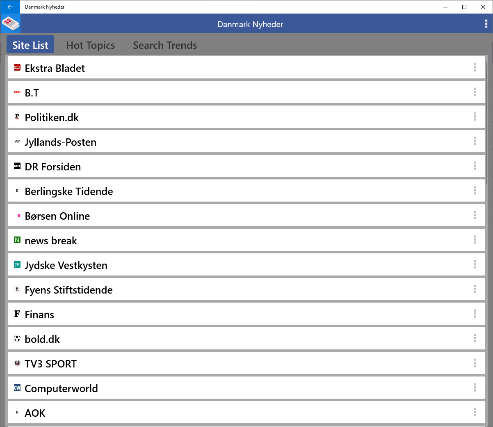Click the bold.dk soccer ball favicon
493x427 pixels.
point(17,338)
